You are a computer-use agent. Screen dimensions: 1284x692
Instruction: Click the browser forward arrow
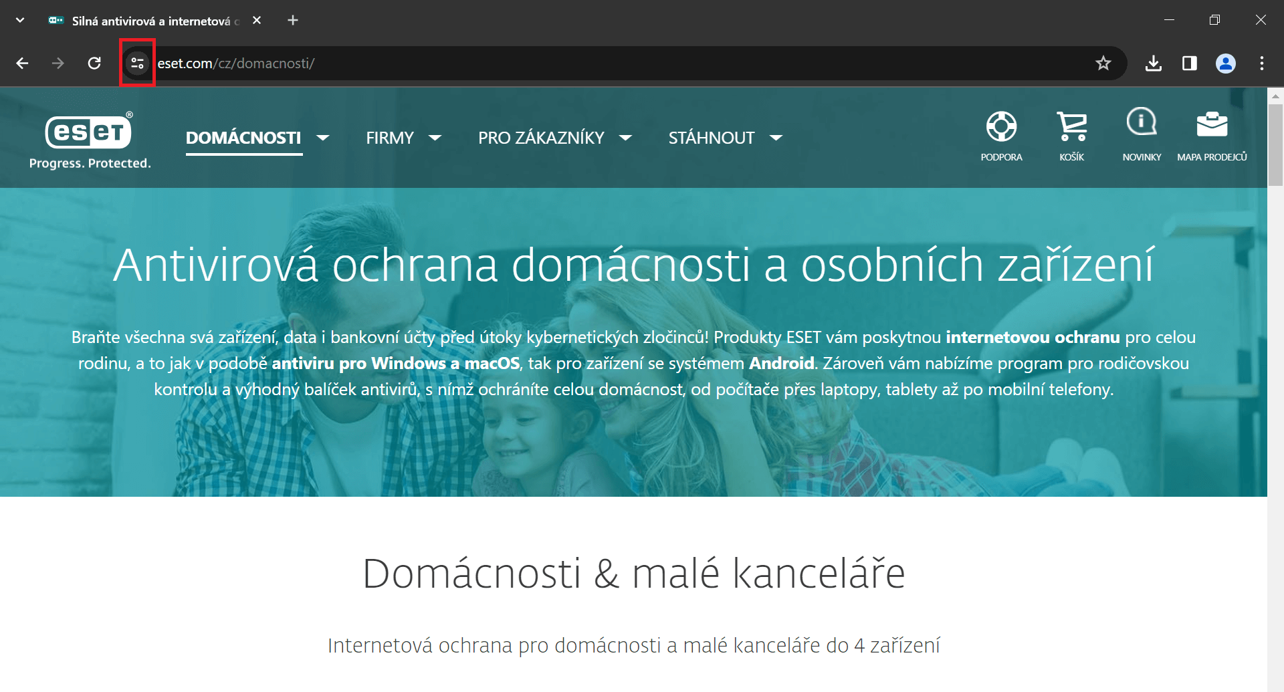coord(58,63)
